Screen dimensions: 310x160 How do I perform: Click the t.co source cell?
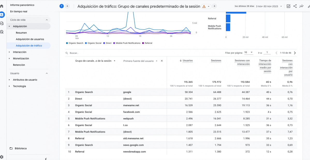tap(126, 125)
